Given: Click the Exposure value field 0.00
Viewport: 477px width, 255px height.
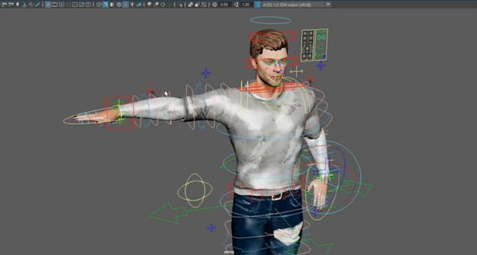Looking at the screenshot, I should coord(224,5).
